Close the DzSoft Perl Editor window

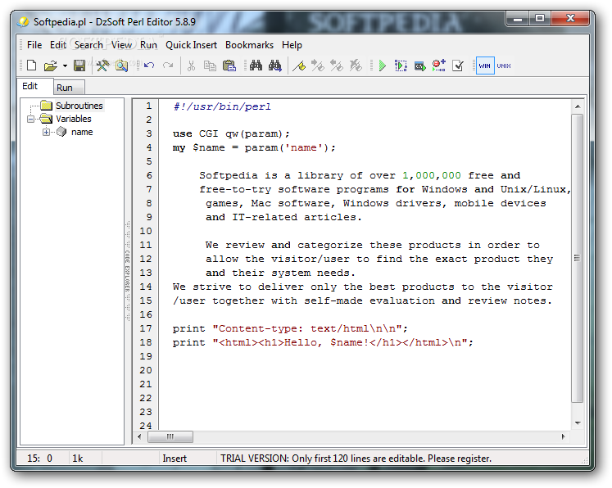point(570,18)
